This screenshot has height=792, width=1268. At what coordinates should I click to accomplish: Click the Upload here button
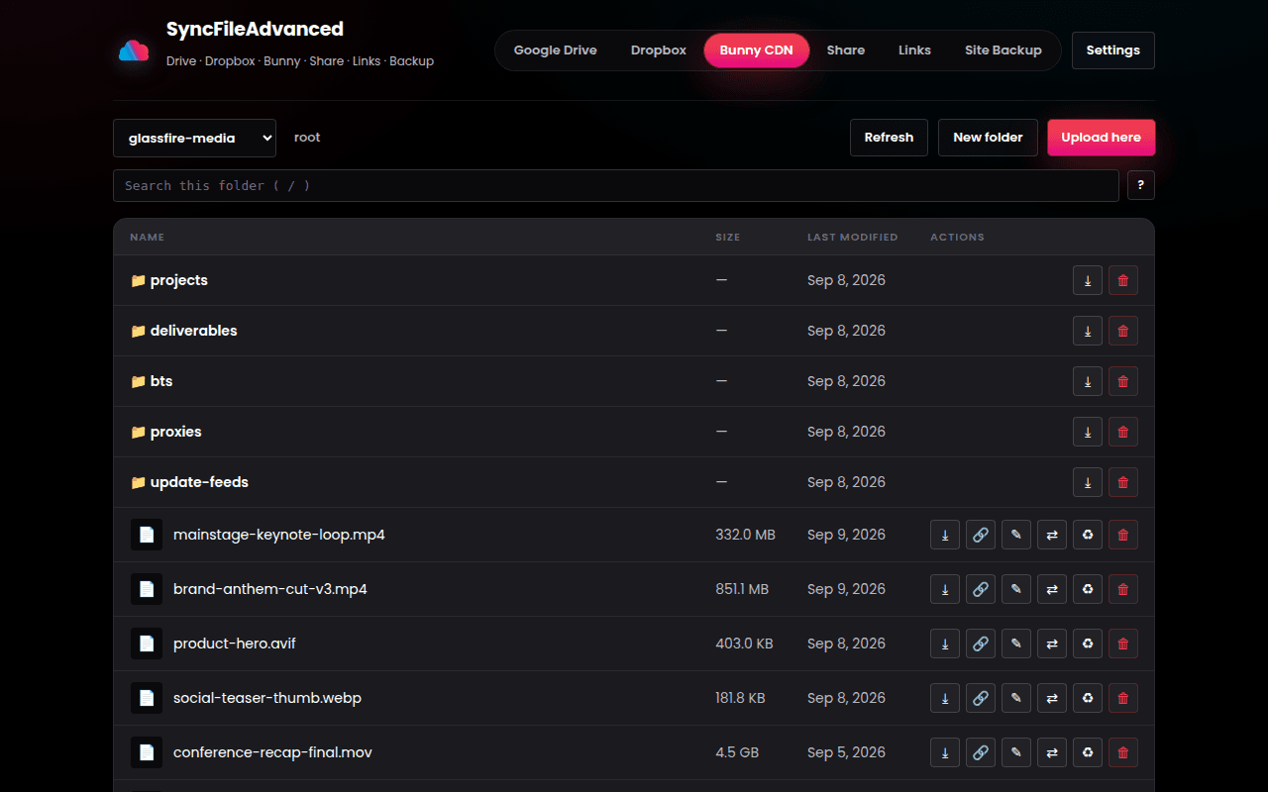(1101, 138)
